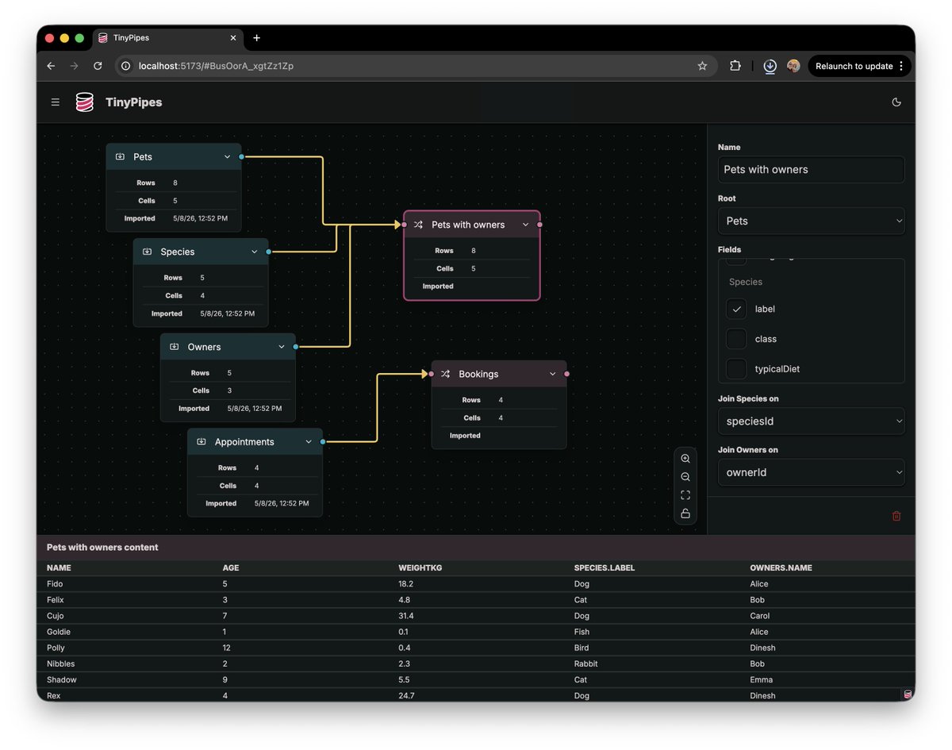This screenshot has height=750, width=952.
Task: Click the import icon on Appointments node
Action: [x=202, y=442]
